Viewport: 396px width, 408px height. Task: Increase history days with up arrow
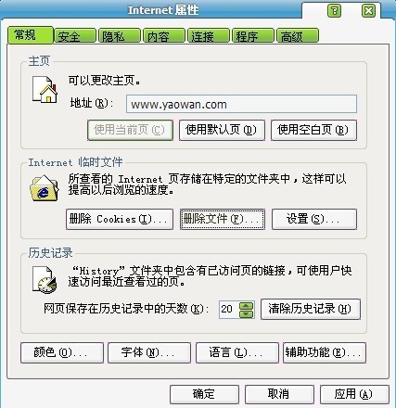coord(247,306)
